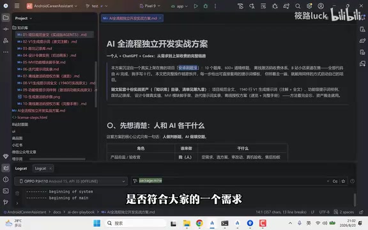Open more run actions menu
Viewport: 368px width, 230px height.
tap(215, 6)
